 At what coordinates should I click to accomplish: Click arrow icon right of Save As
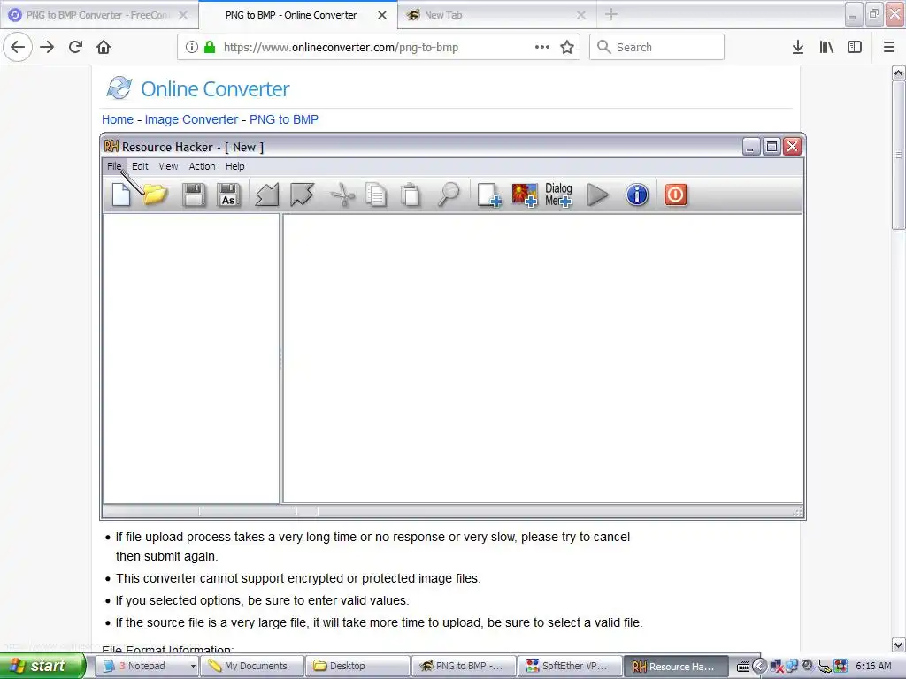pos(267,195)
